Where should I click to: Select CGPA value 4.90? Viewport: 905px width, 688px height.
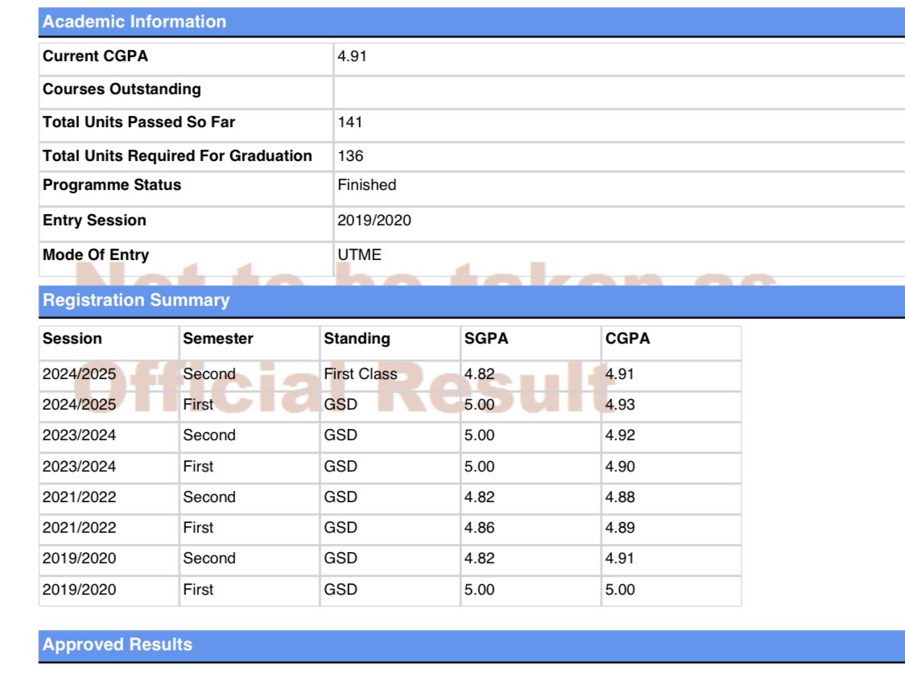[620, 467]
